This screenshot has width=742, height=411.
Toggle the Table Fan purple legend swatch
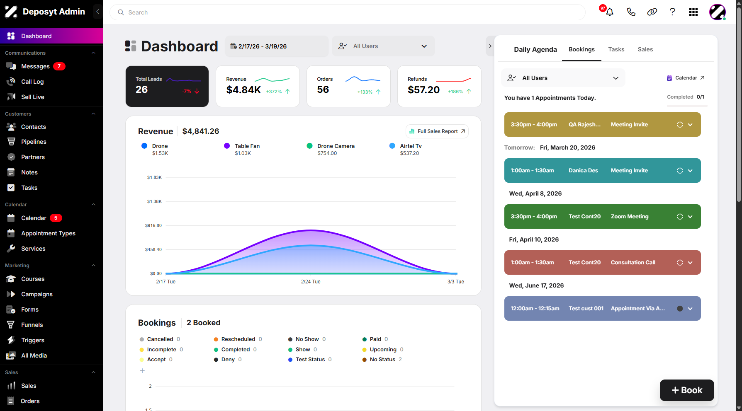pyautogui.click(x=227, y=146)
